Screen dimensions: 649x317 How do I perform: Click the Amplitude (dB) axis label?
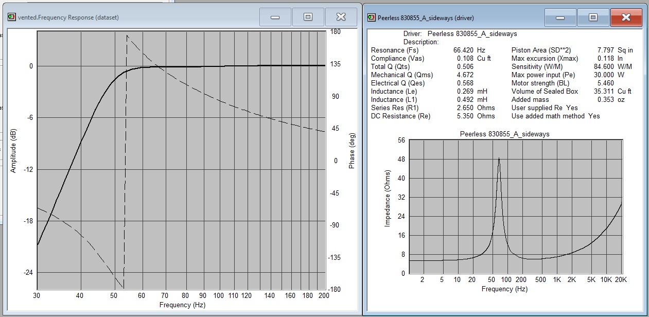[x=13, y=150]
